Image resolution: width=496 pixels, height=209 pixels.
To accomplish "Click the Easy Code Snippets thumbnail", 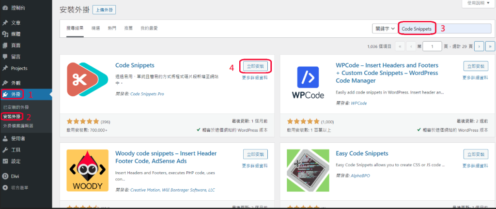I will tap(308, 170).
